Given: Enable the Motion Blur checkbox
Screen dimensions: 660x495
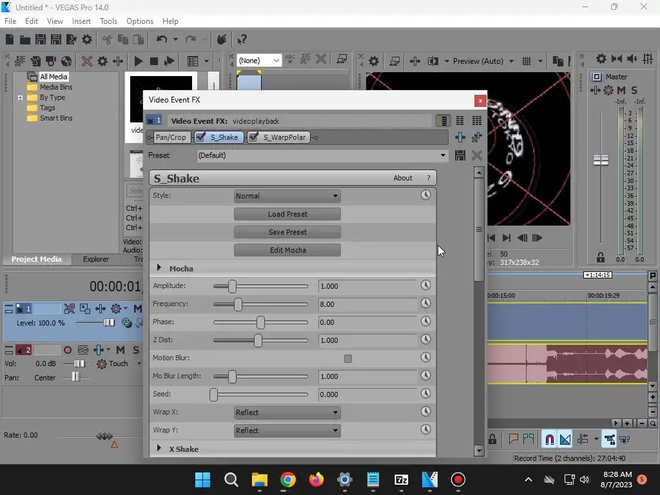Looking at the screenshot, I should [347, 358].
